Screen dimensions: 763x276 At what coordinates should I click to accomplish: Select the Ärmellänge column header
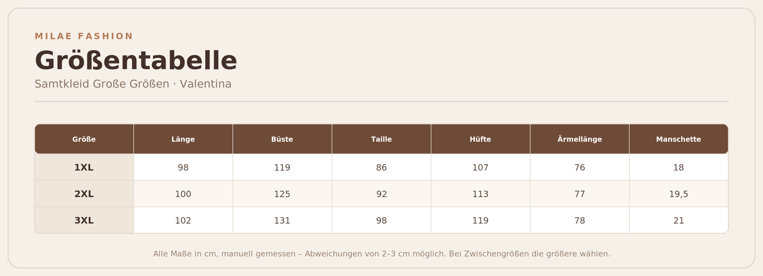coord(580,139)
